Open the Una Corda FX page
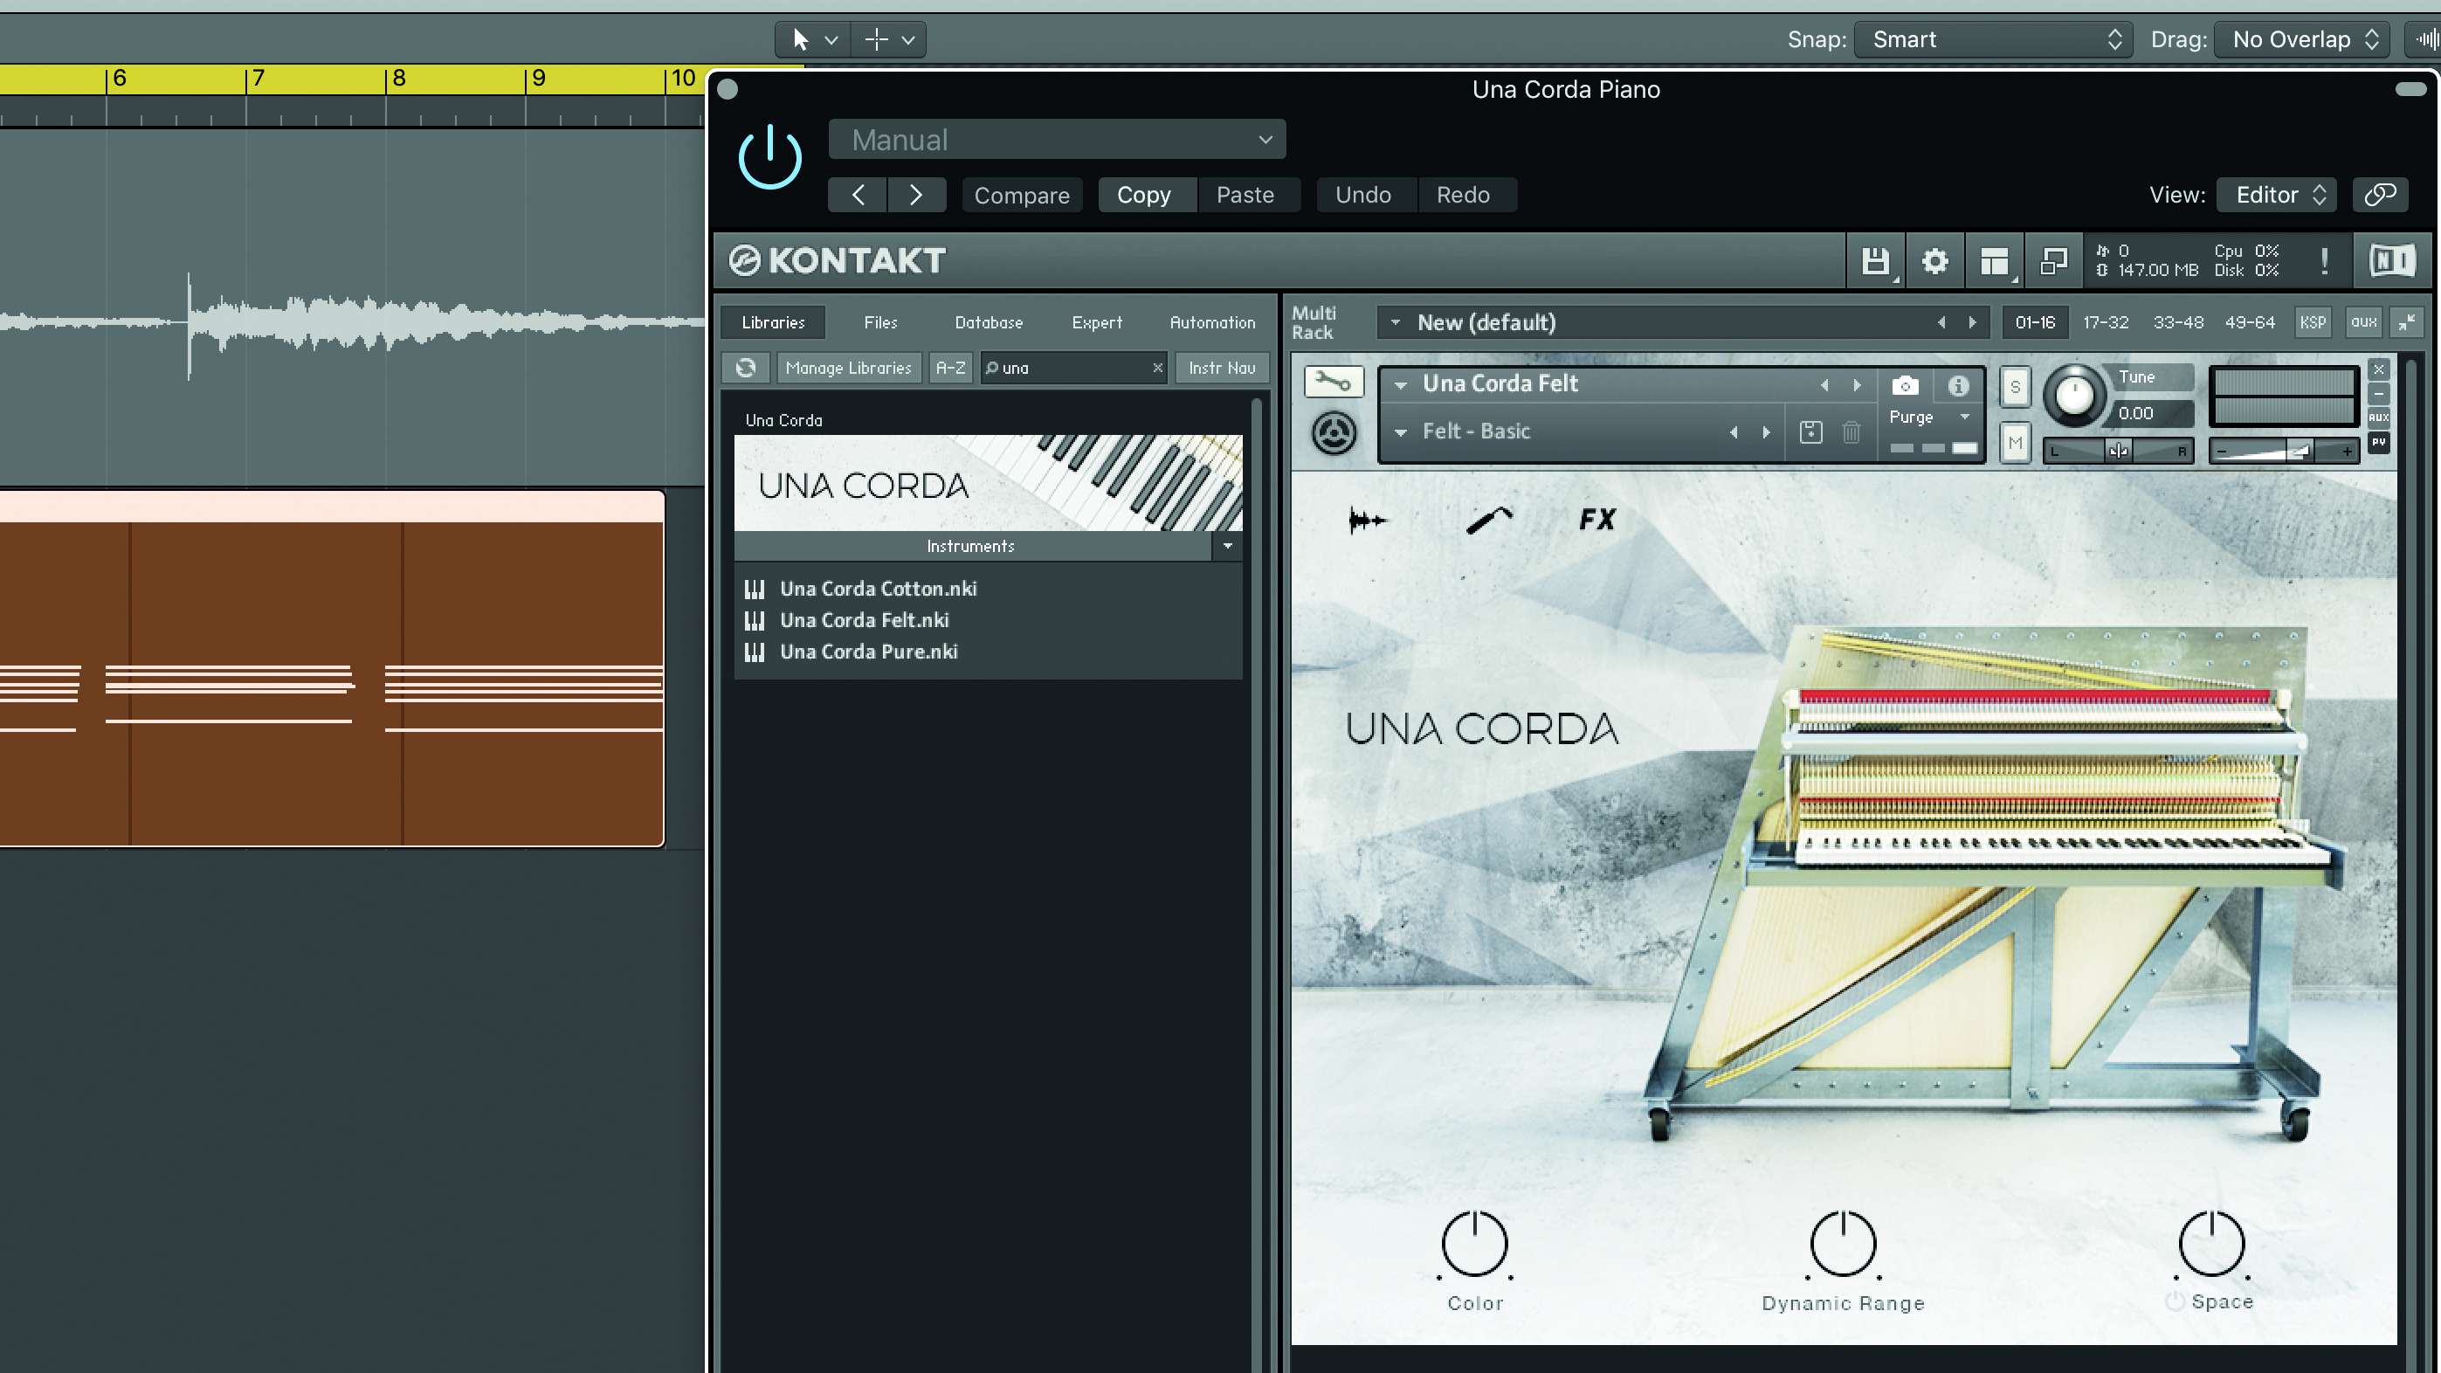The height and width of the screenshot is (1373, 2441). pyautogui.click(x=1596, y=520)
